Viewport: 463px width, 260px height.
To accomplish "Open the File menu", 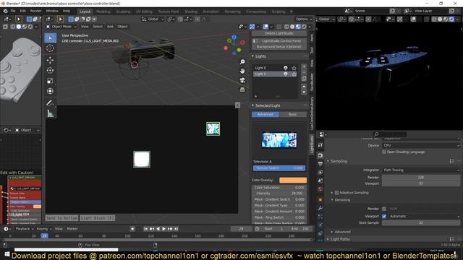I will pos(13,11).
